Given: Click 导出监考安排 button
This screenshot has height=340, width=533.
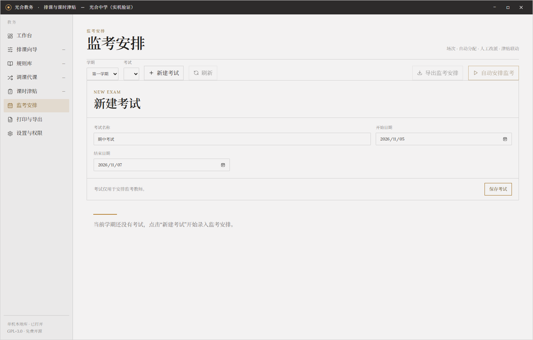Looking at the screenshot, I should [438, 73].
